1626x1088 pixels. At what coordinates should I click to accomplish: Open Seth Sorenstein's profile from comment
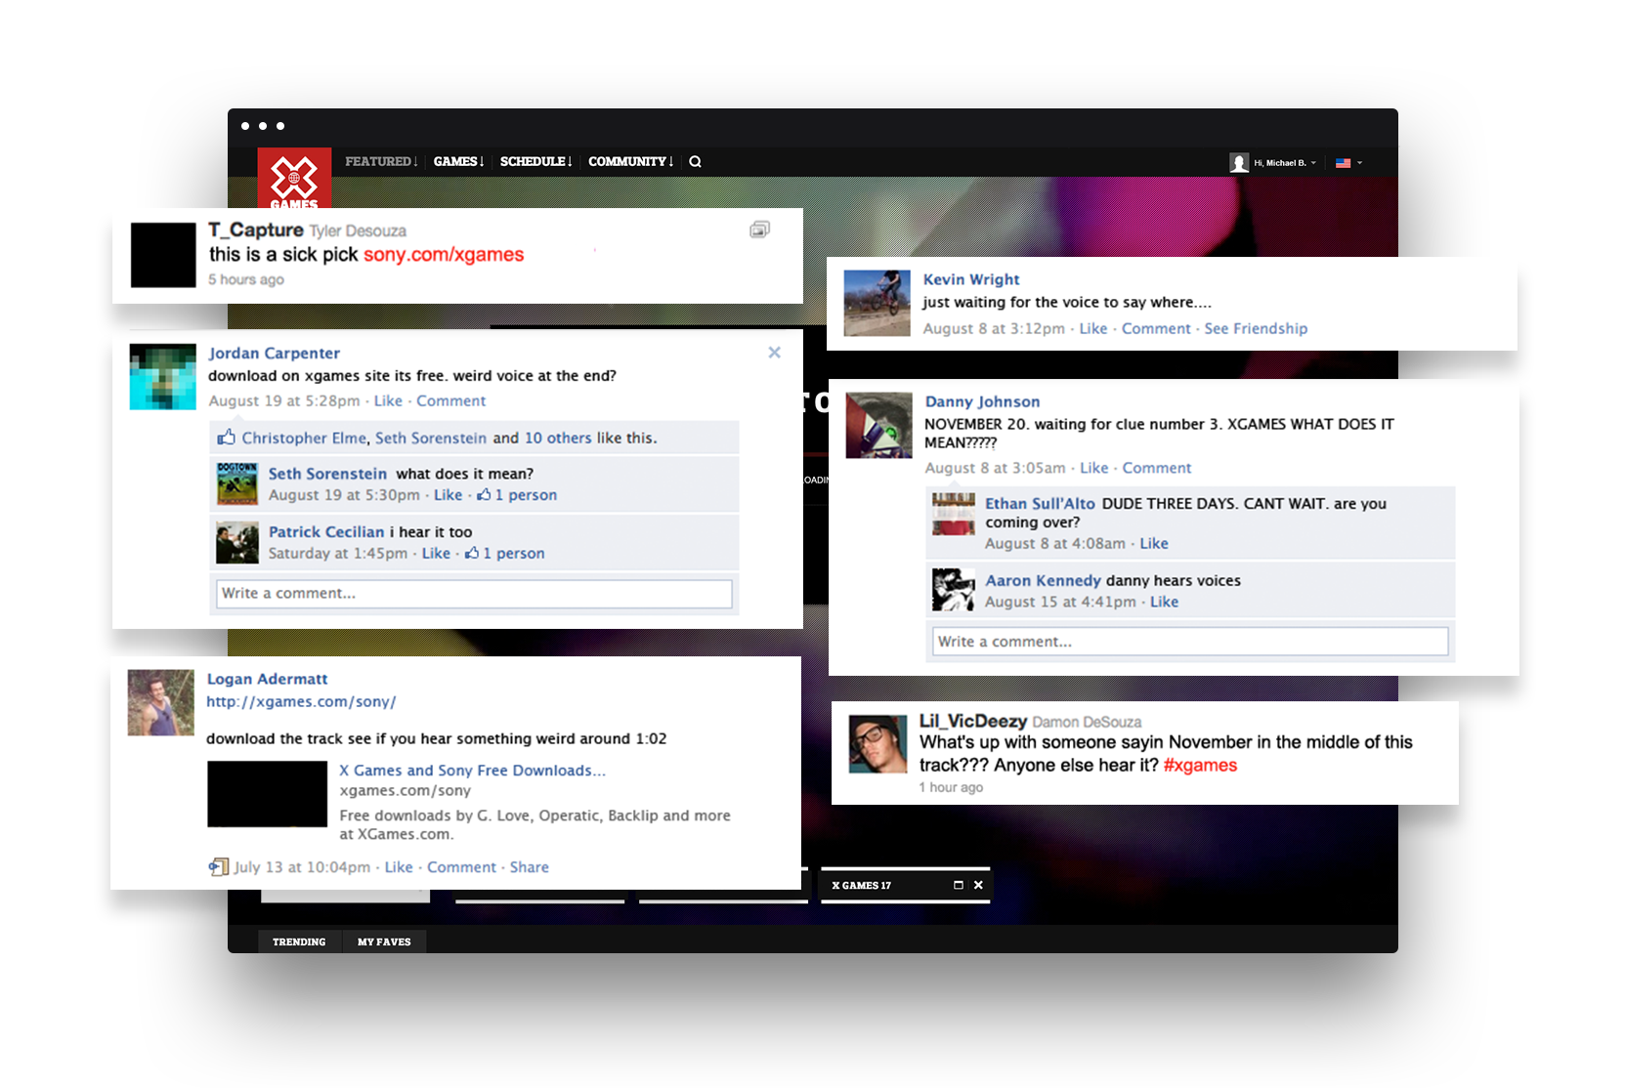tap(327, 474)
